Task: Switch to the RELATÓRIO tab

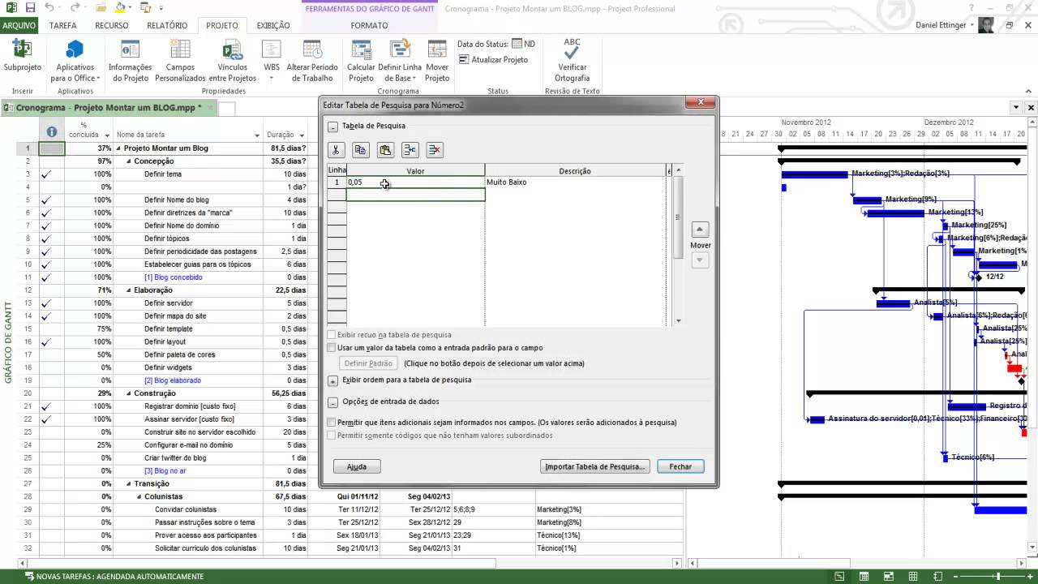Action: (x=167, y=25)
